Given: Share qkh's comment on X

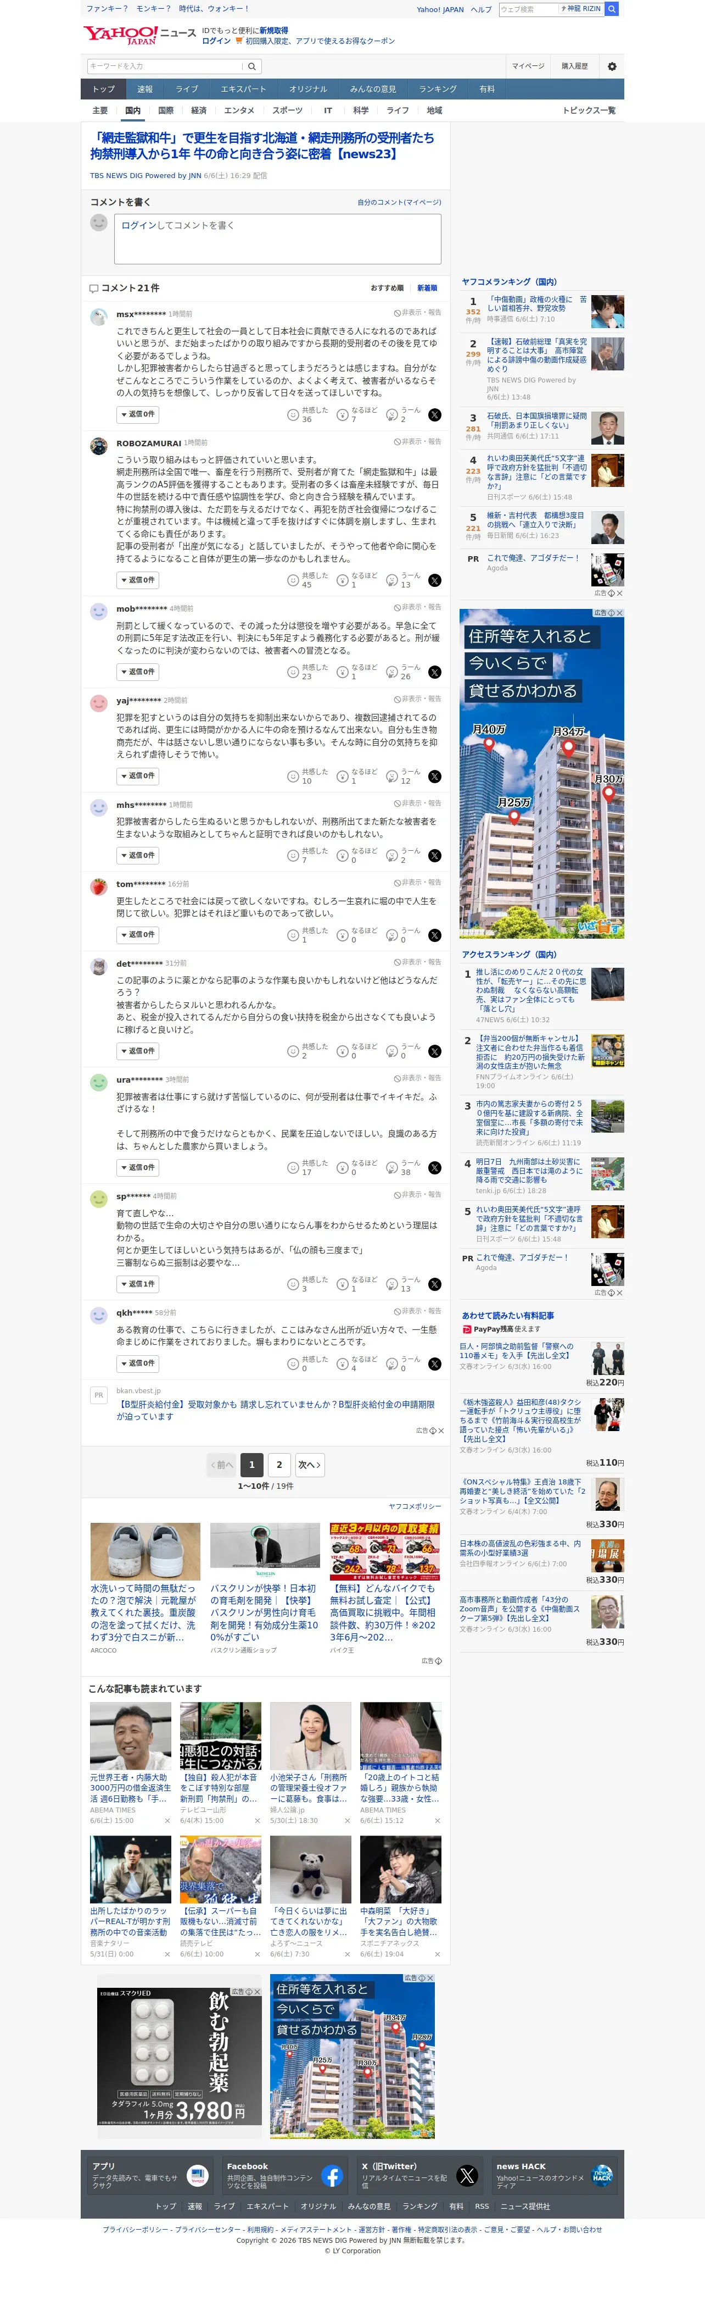Looking at the screenshot, I should coord(435,1363).
